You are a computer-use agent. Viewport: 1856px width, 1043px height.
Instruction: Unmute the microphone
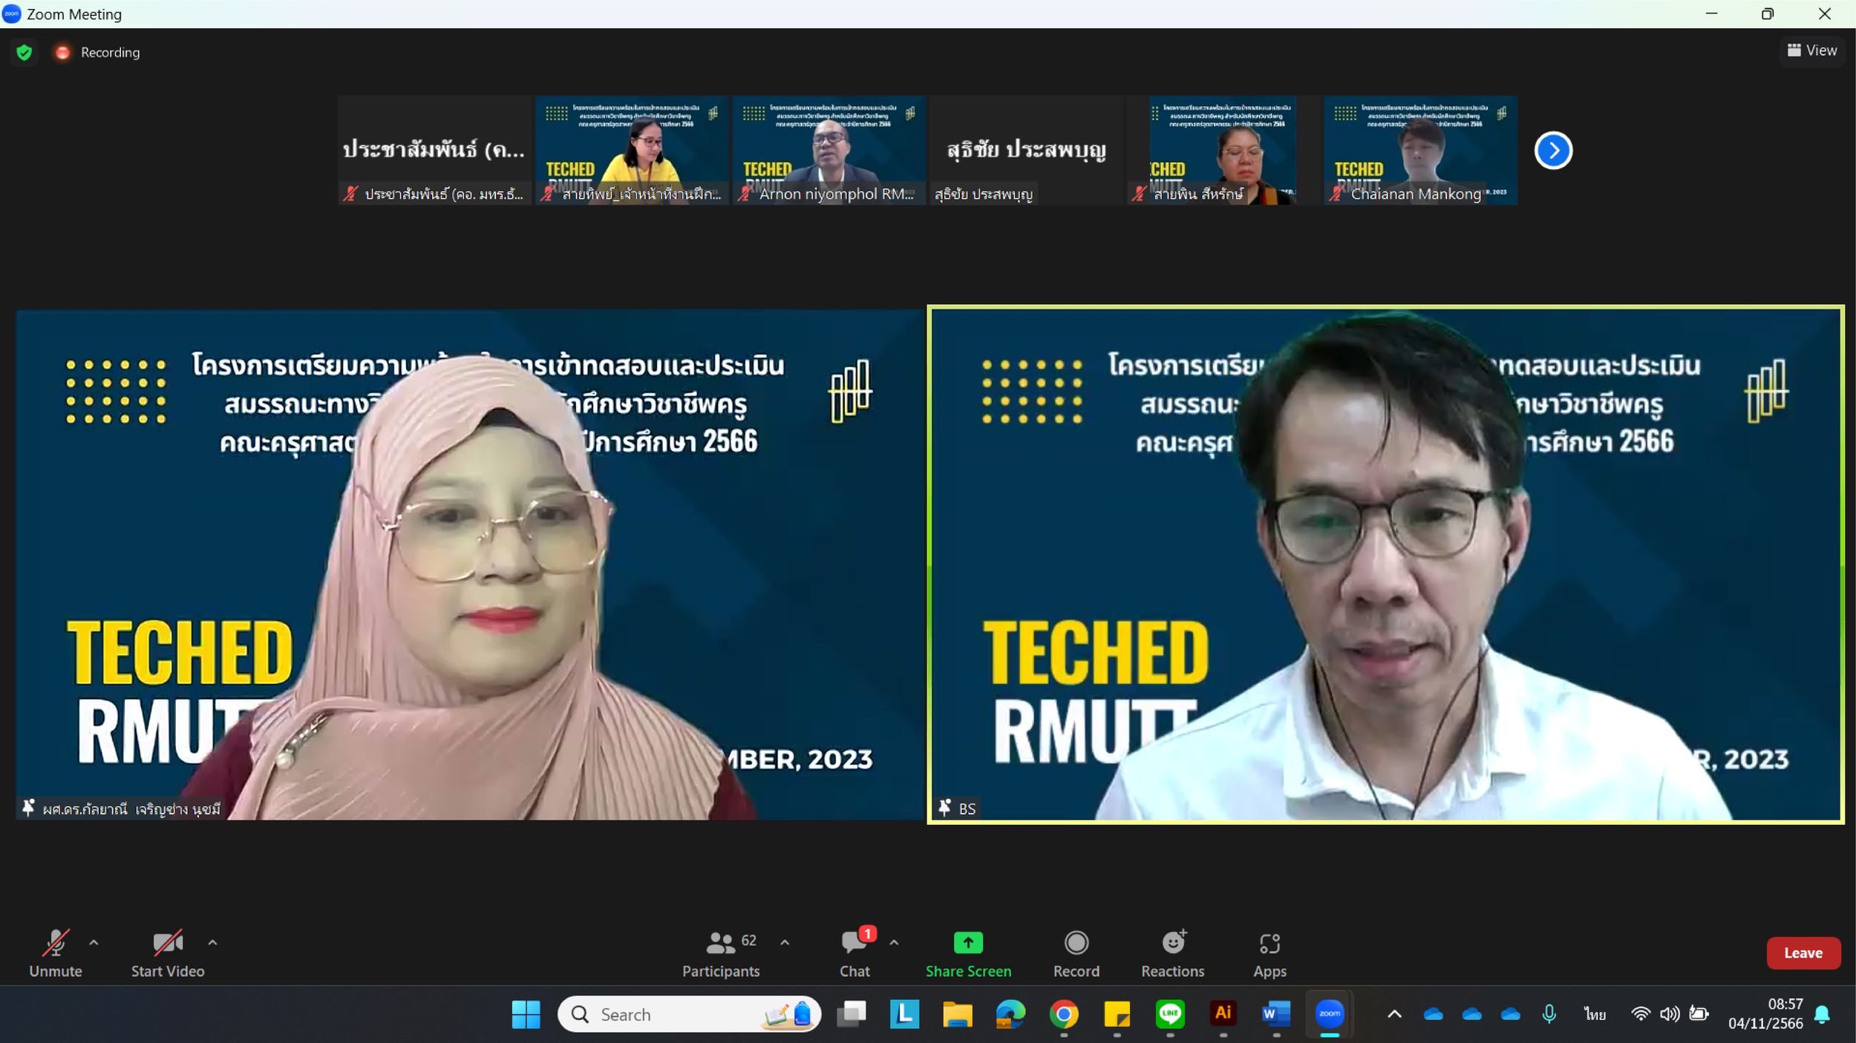[56, 954]
